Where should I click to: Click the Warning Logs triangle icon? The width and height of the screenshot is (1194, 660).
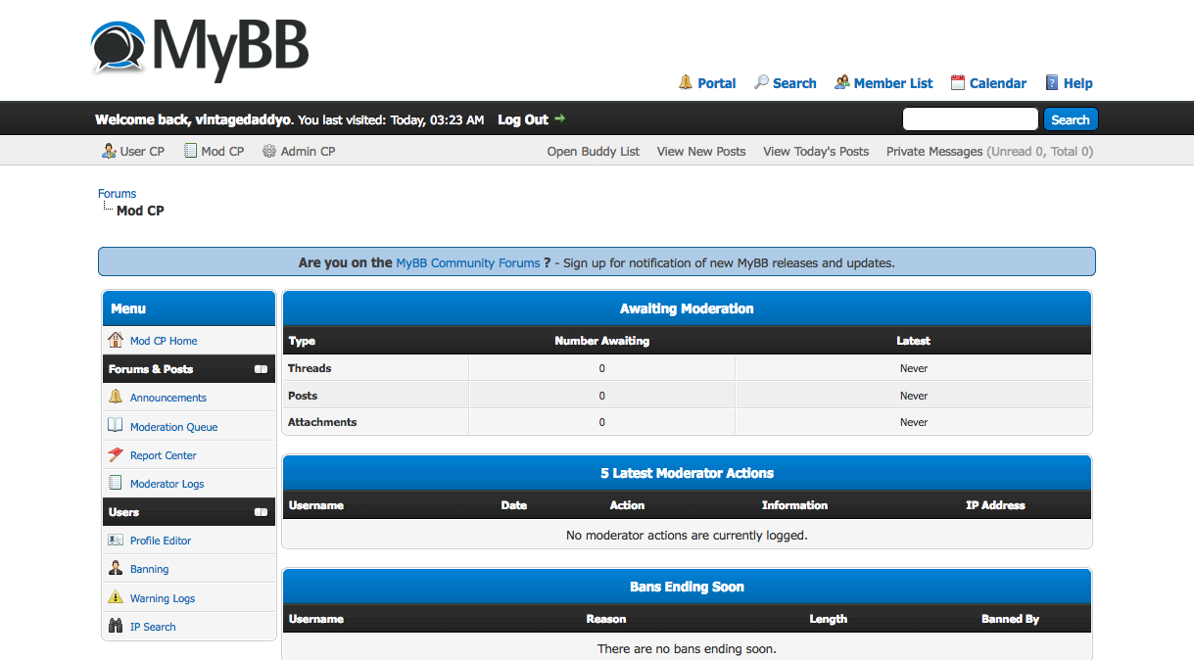[x=116, y=597]
